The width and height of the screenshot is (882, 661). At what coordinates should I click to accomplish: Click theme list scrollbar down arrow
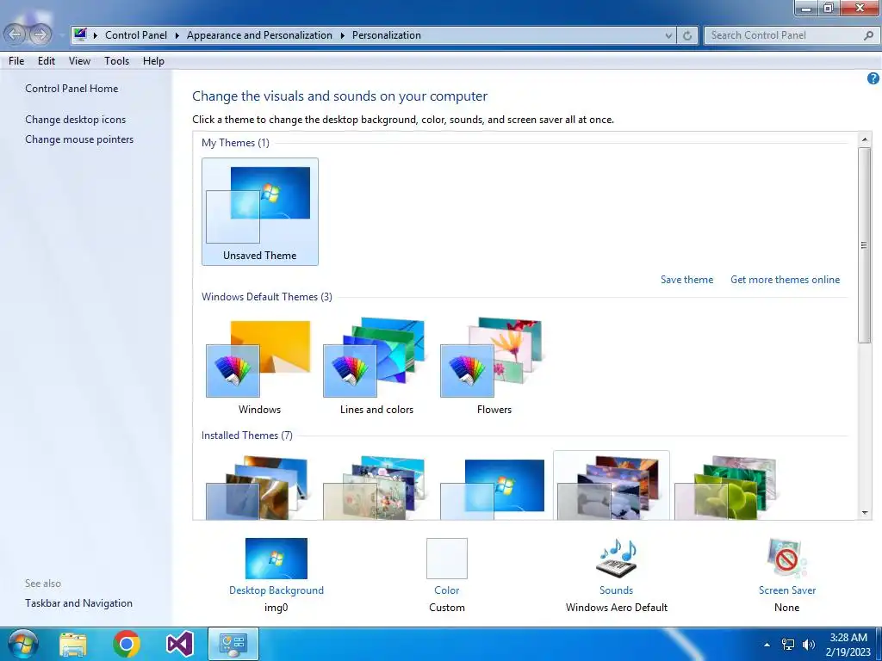(x=865, y=513)
